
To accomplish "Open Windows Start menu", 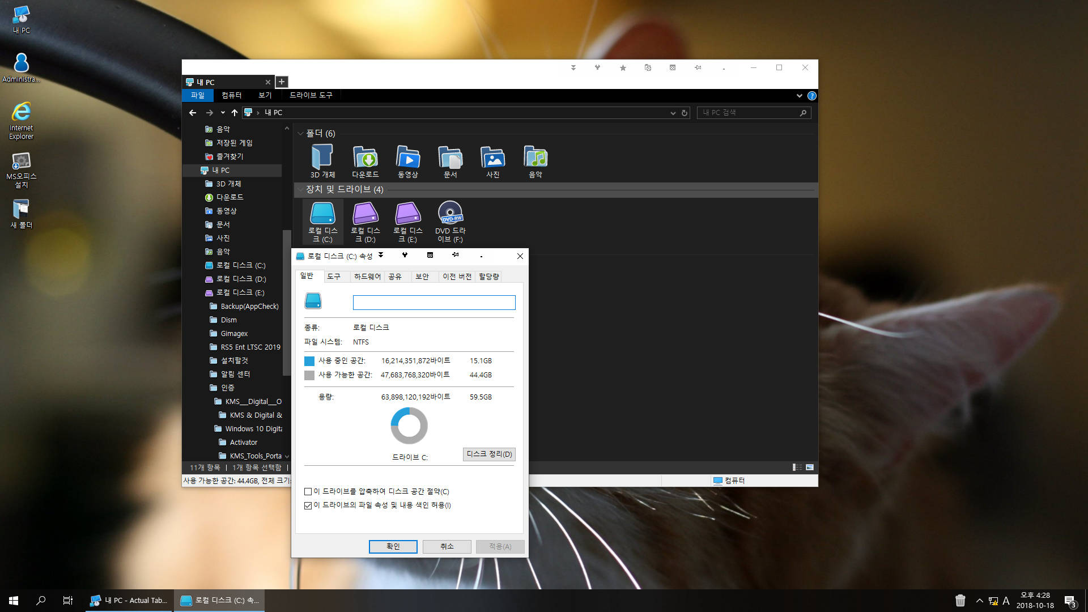I will (14, 601).
